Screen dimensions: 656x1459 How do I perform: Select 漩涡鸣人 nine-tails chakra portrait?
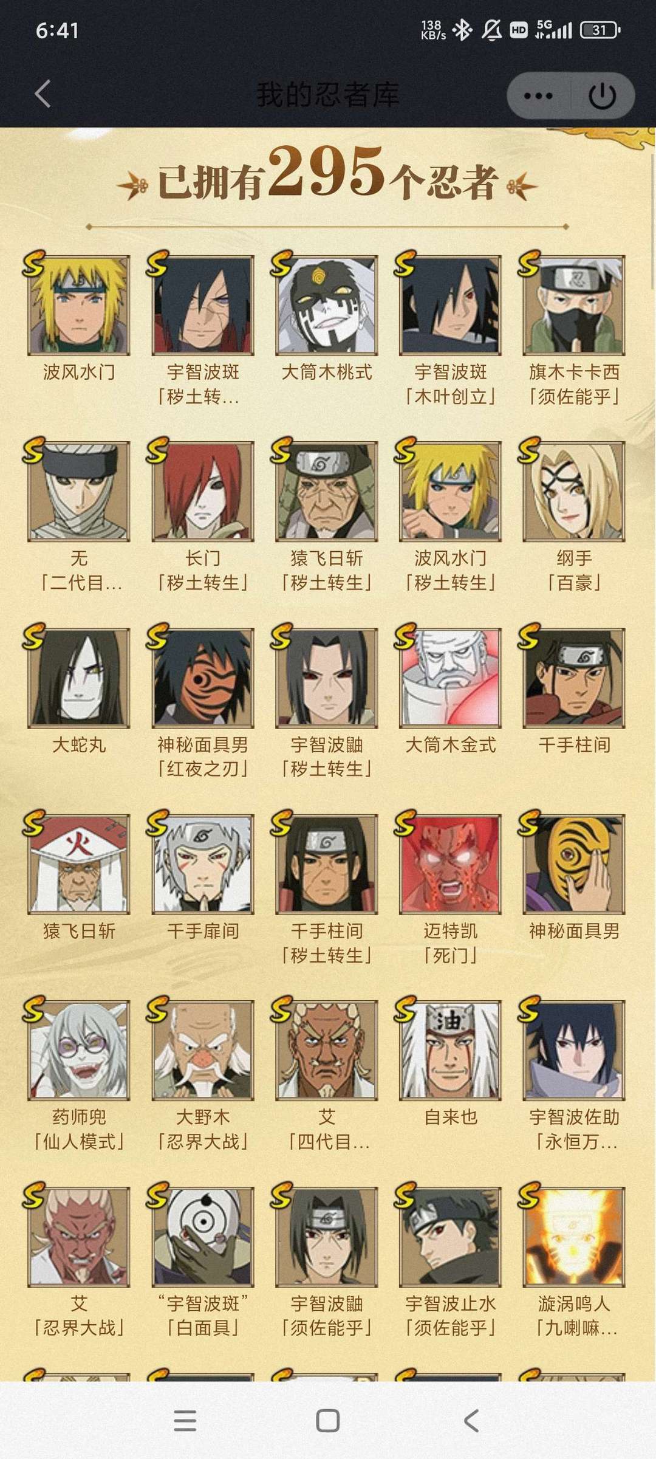coord(574,1237)
